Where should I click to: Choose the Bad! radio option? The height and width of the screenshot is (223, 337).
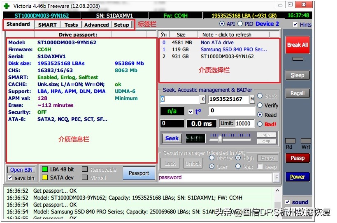pos(260,124)
